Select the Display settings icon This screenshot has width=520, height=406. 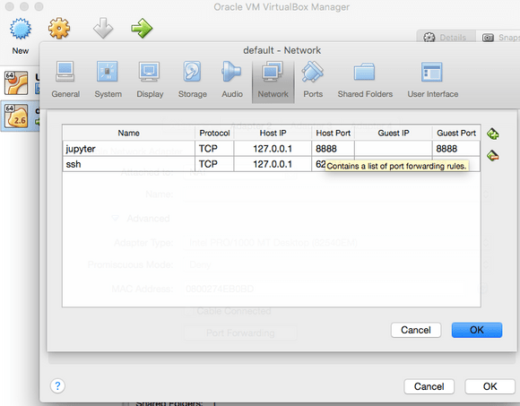[149, 72]
